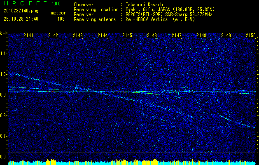The image size is (259, 165).
Task: Click the kHz axis unit label
Action: [4, 33]
